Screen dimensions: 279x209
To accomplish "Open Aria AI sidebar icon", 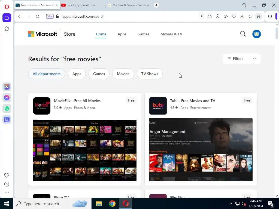I will pyautogui.click(x=7, y=87).
